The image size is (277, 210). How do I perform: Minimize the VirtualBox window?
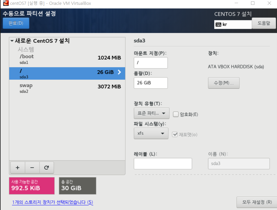coord(236,3)
